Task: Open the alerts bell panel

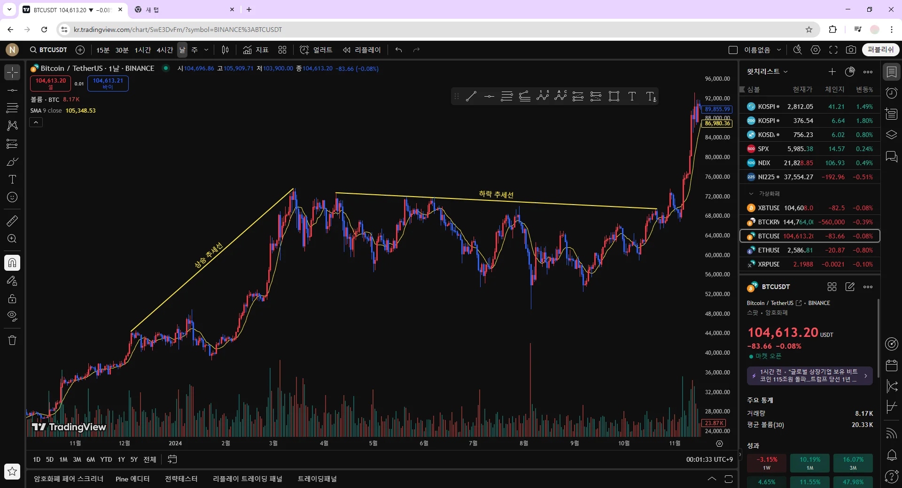Action: [891, 455]
